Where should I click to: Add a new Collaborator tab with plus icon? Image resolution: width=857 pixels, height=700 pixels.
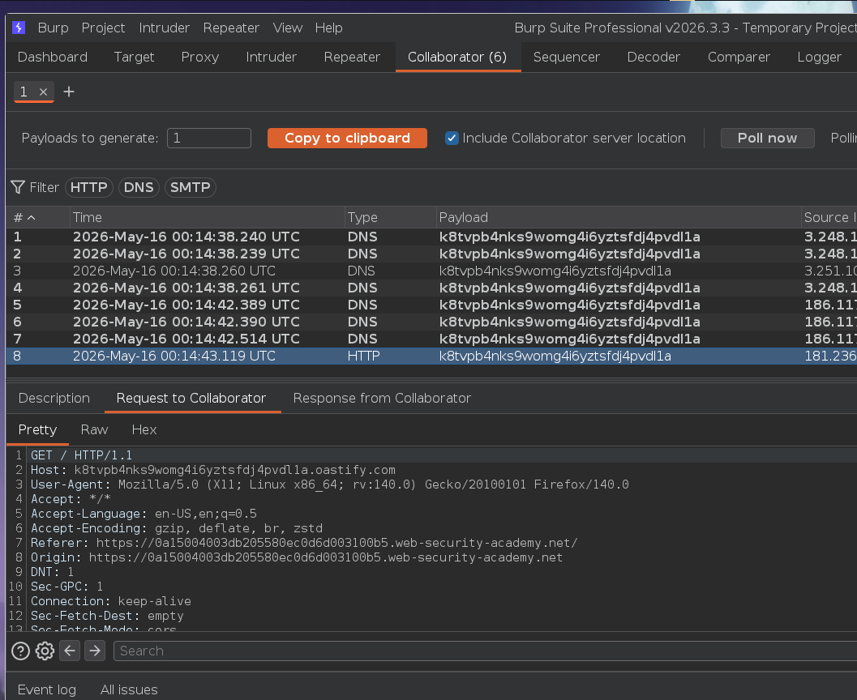[x=69, y=92]
